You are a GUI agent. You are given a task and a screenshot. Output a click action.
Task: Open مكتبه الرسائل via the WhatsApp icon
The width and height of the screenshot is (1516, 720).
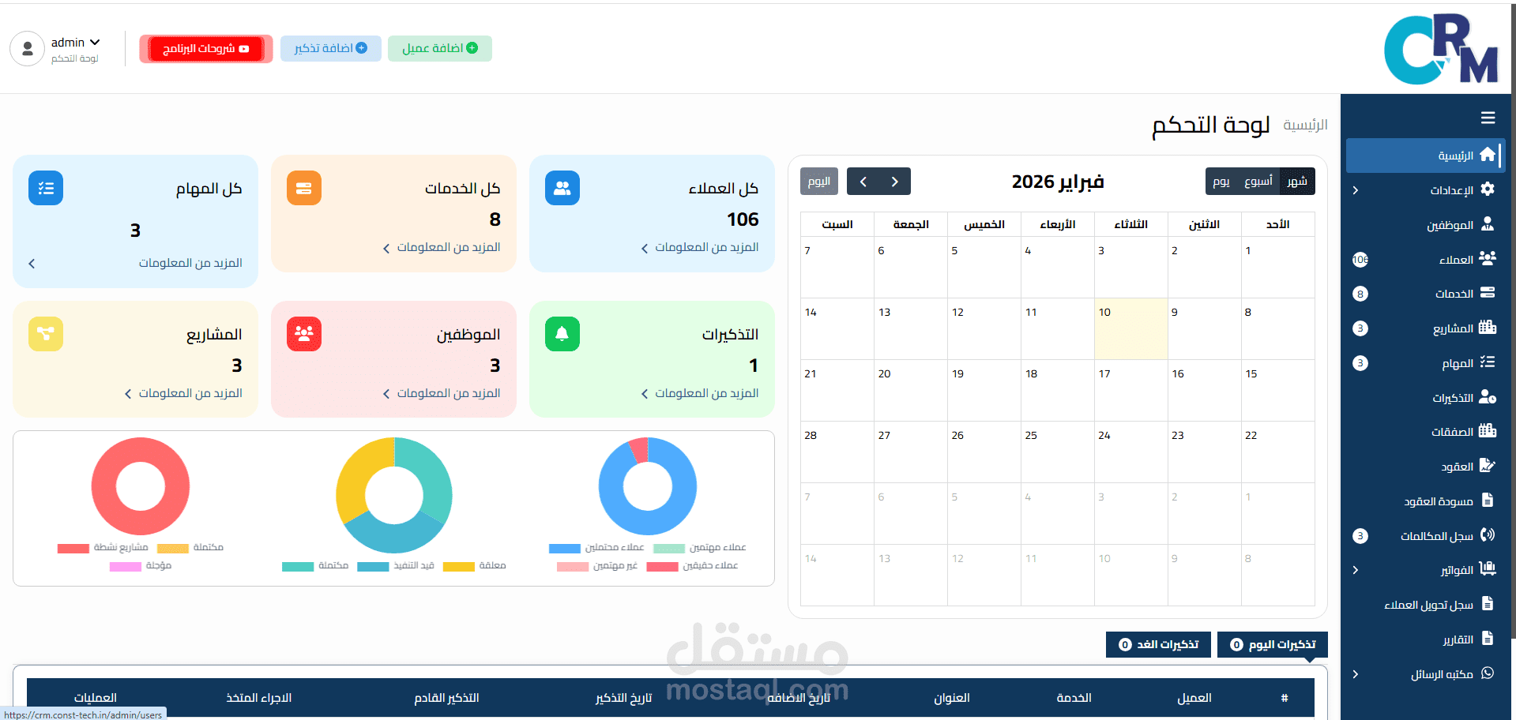click(x=1488, y=673)
